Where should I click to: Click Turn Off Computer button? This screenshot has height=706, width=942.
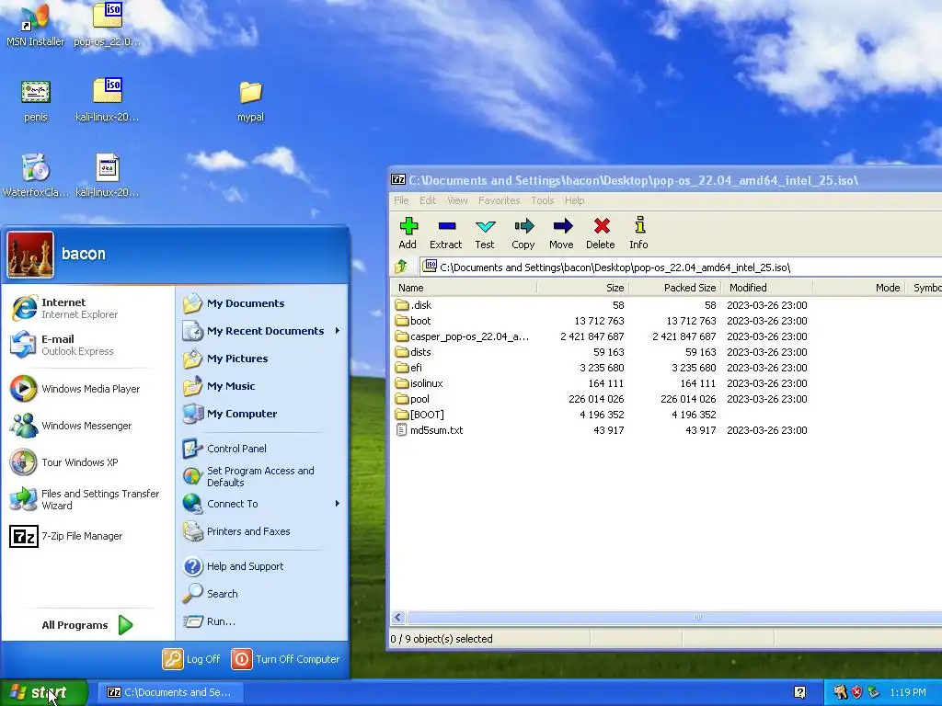tap(286, 659)
